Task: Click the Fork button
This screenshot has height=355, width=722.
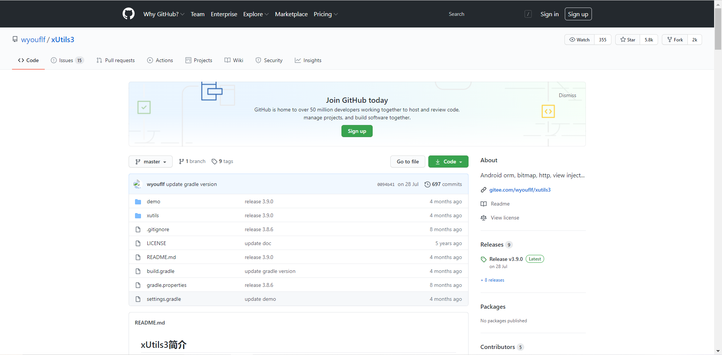Action: click(x=675, y=40)
